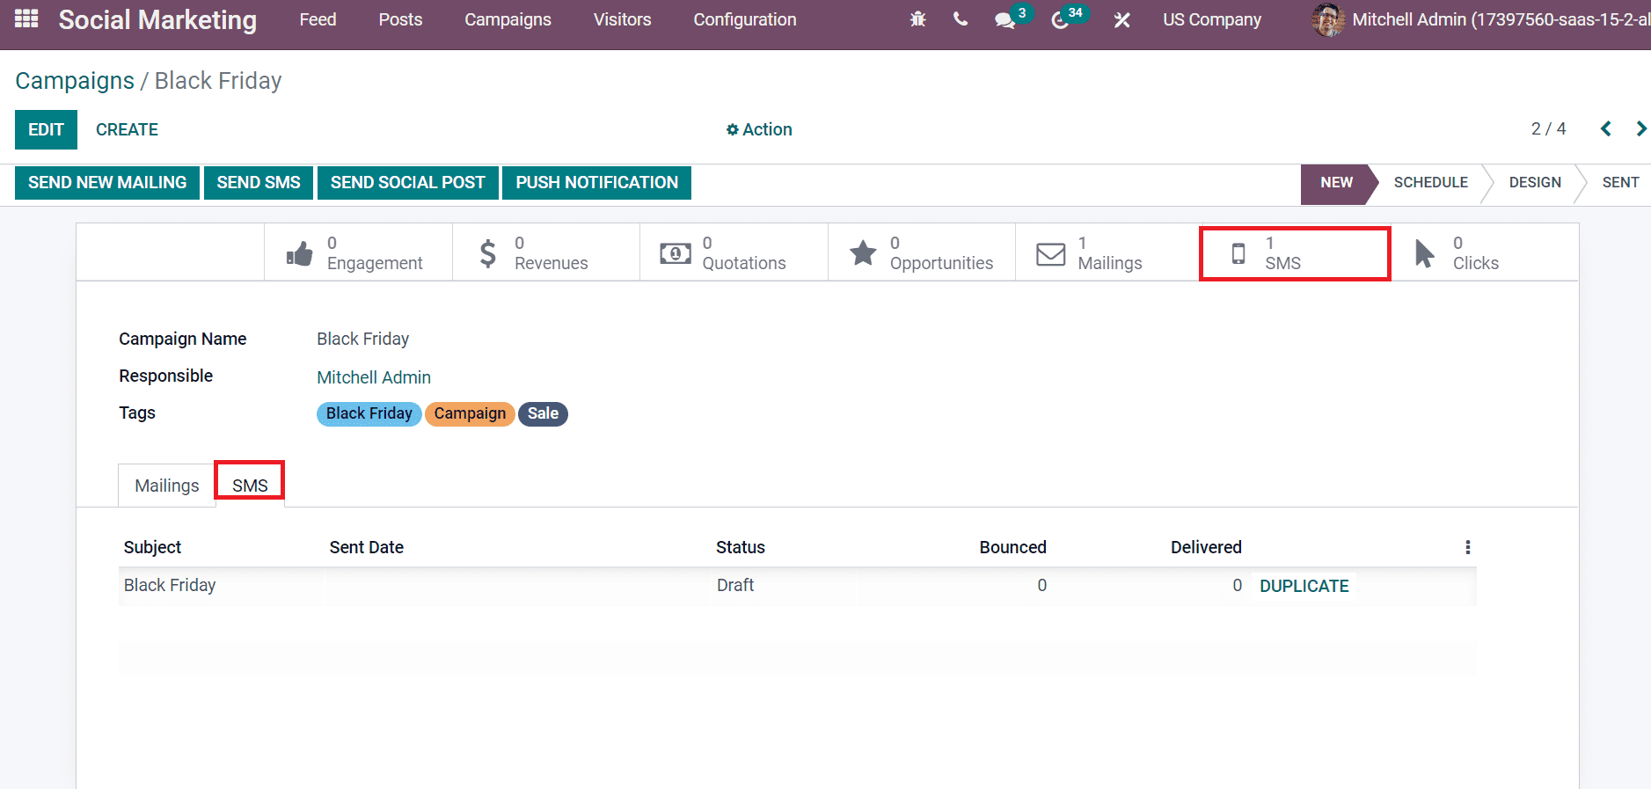Switch to the Mailings tab
Viewport: 1651px width, 789px height.
167,486
